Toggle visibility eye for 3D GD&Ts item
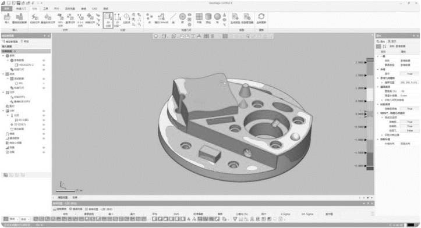Screen dimensions: 421x228 [44, 124]
